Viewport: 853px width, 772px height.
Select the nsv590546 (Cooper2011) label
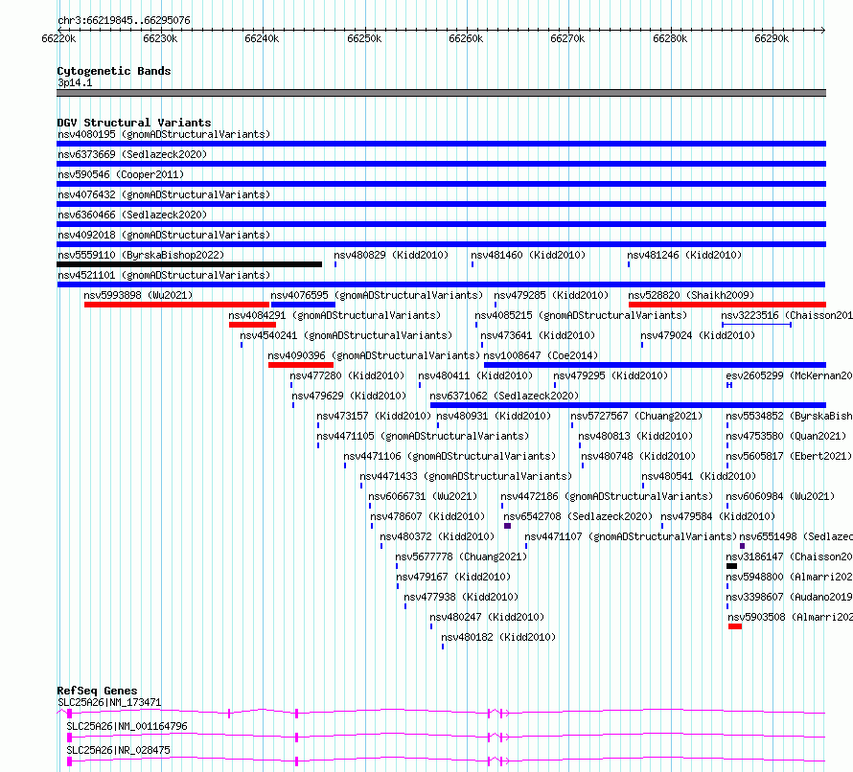(121, 174)
